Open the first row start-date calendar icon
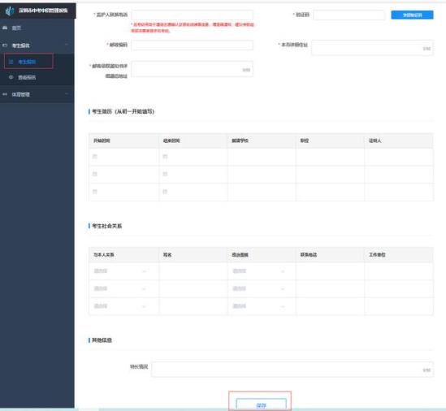 (x=95, y=157)
